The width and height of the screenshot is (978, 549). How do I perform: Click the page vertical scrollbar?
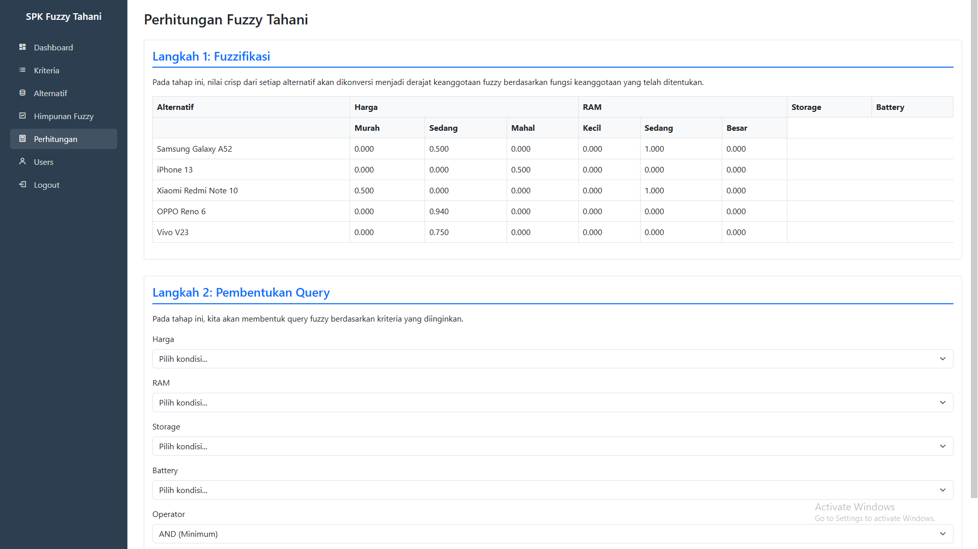click(x=974, y=249)
